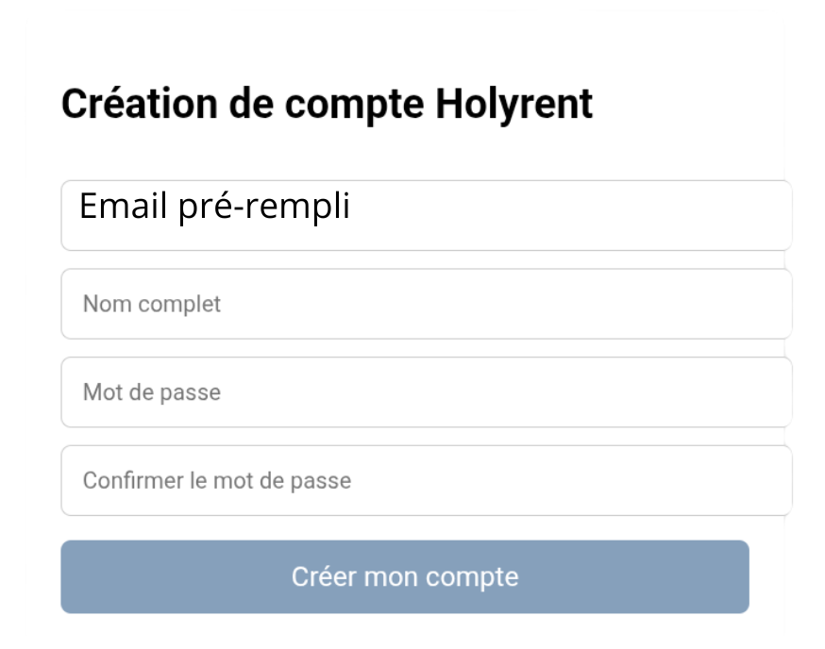Click the Création de compte Holyrent heading
Screen dimensions: 825x649
328,104
